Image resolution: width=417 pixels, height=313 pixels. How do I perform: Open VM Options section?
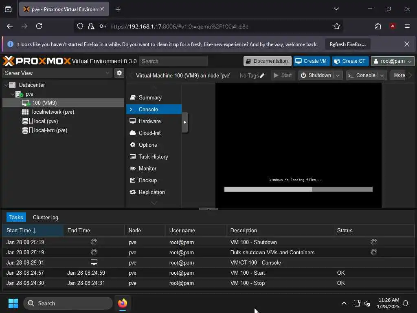pyautogui.click(x=154, y=145)
